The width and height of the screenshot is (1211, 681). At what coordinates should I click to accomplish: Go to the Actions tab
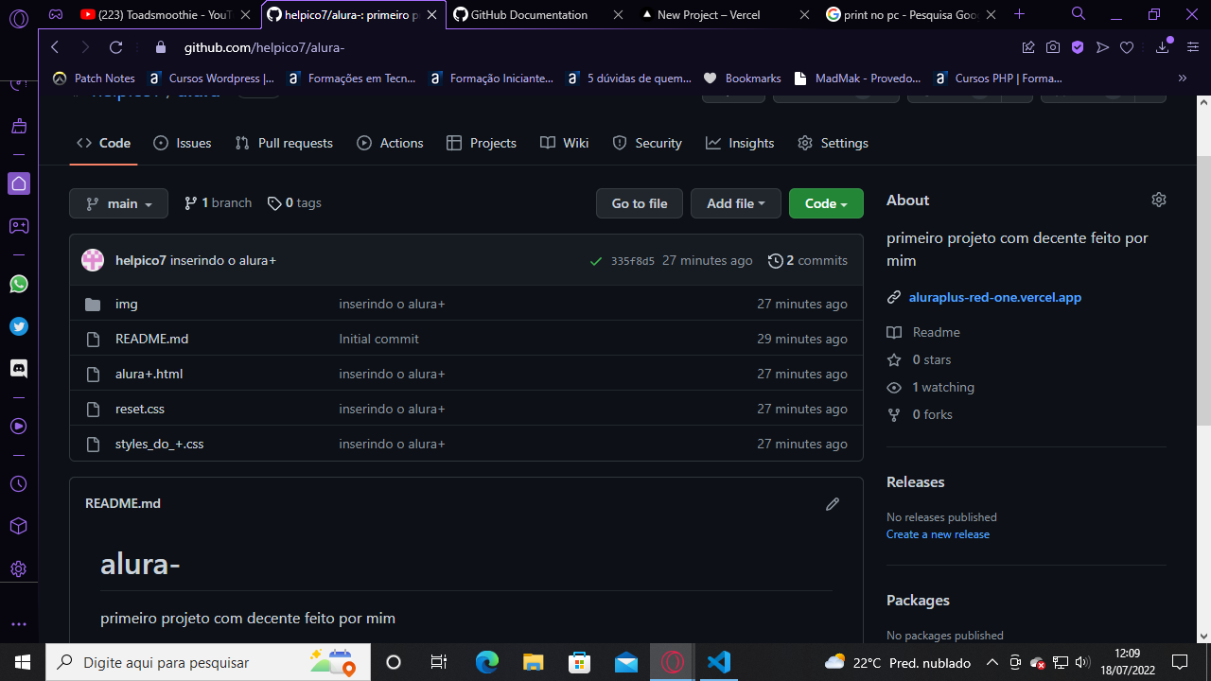coord(390,143)
